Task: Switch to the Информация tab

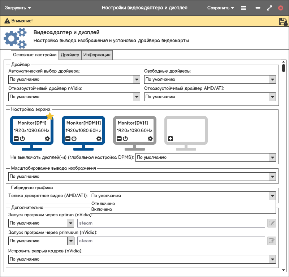Action: tap(97, 55)
